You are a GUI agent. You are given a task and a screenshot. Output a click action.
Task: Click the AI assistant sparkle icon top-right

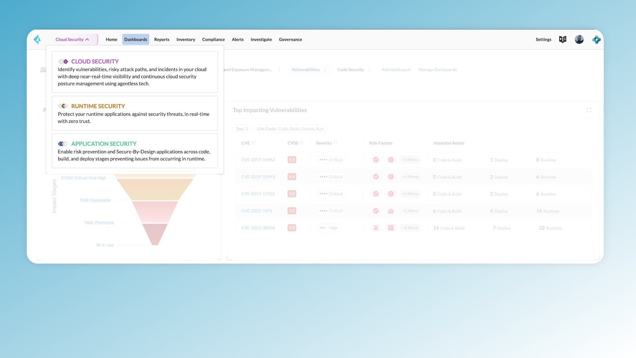[596, 39]
